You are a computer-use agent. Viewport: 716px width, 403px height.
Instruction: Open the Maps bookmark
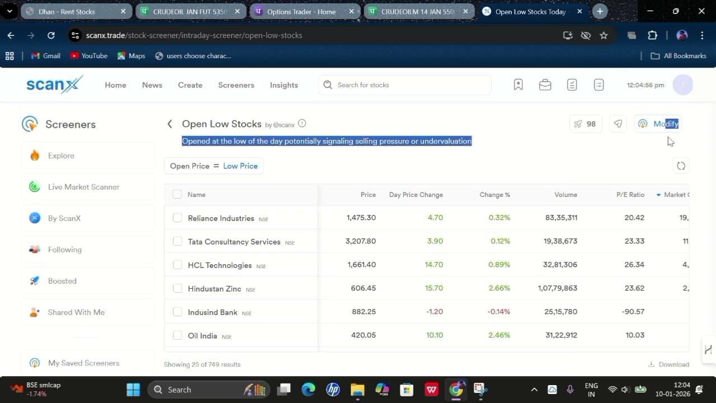[x=131, y=56]
